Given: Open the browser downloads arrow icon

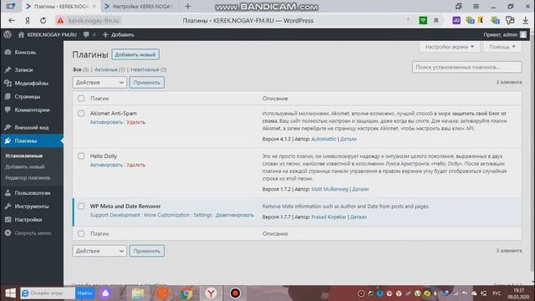Looking at the screenshot, I should tap(526, 20).
